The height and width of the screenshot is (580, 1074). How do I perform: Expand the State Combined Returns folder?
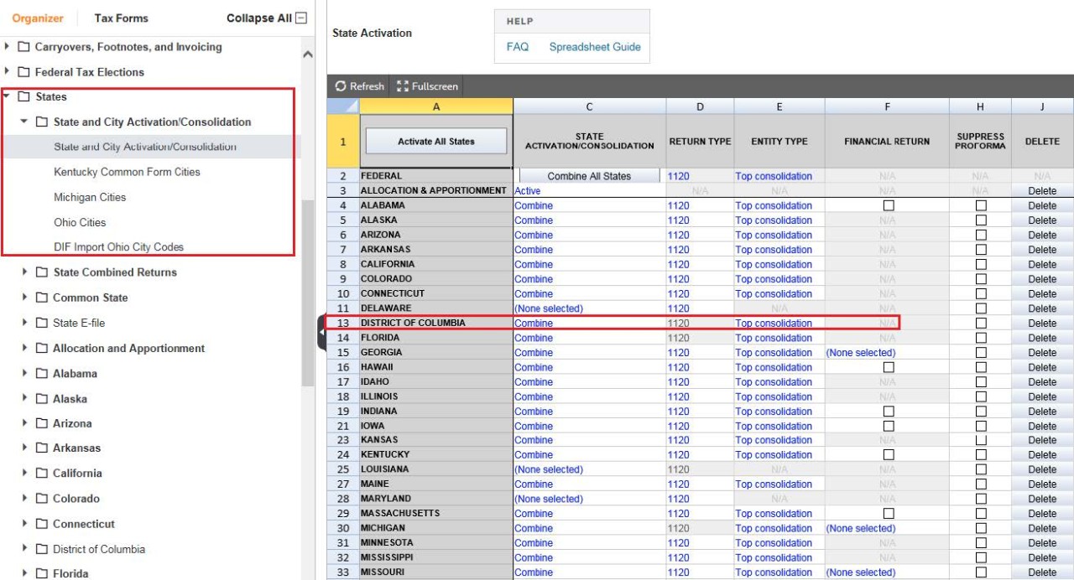(25, 272)
